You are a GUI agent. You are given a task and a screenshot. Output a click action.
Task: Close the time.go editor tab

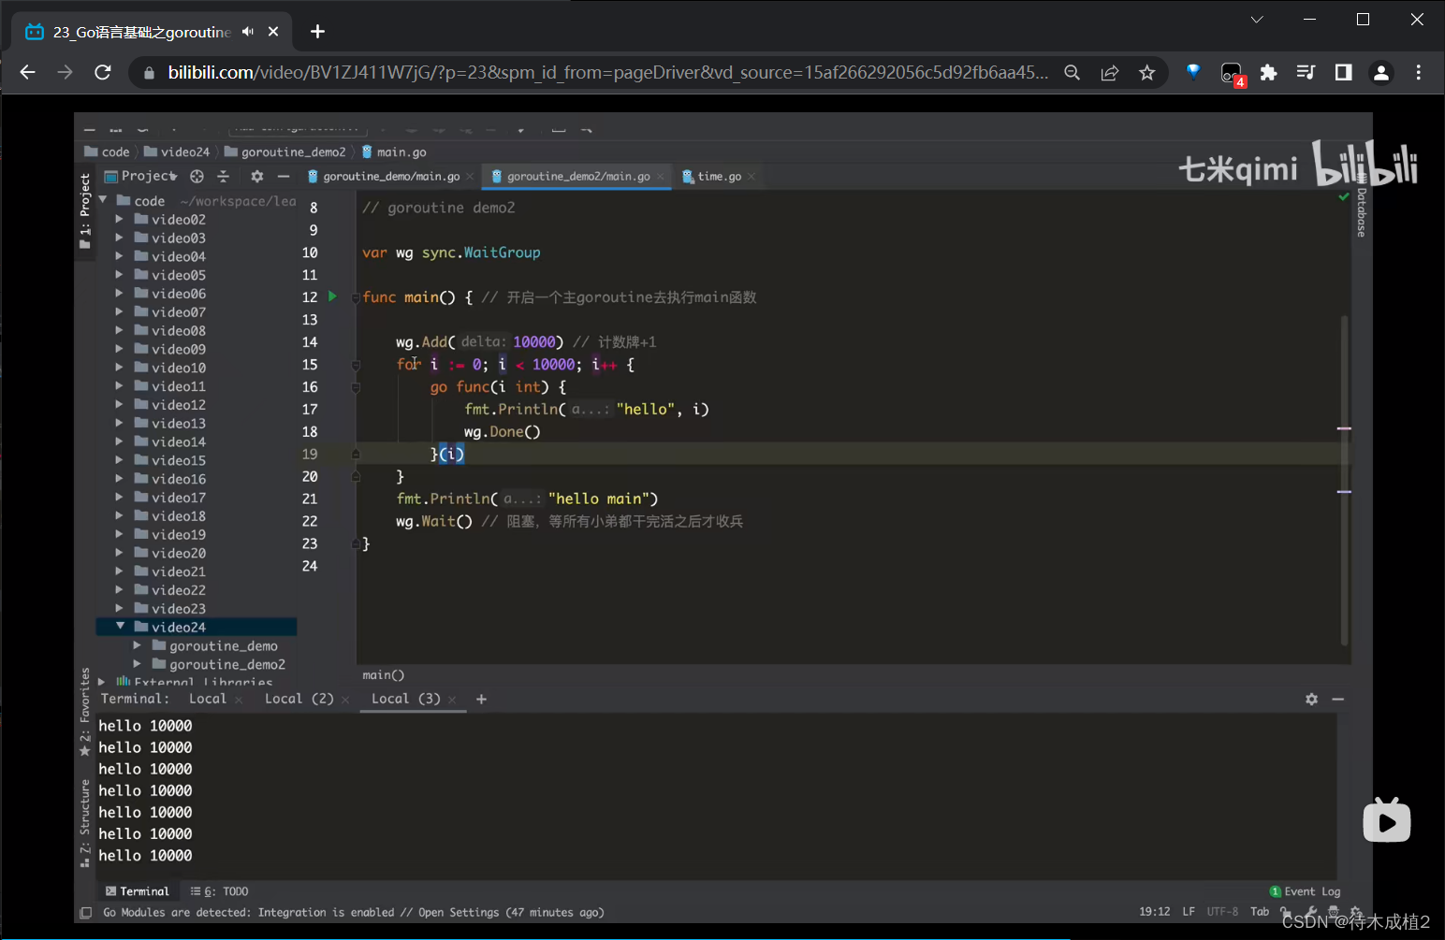click(752, 176)
